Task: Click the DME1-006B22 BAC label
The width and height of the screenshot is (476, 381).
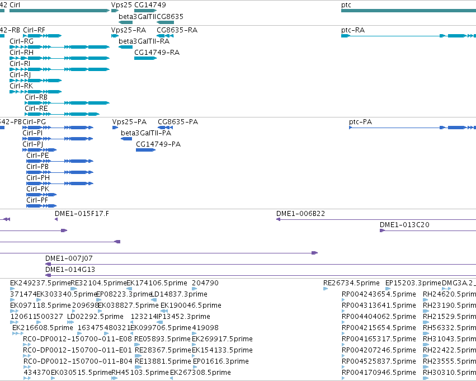Action: [x=300, y=214]
